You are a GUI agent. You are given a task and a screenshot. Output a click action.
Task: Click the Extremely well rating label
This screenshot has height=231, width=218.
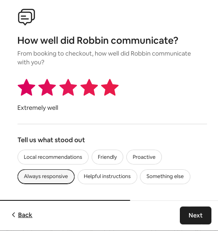coord(38,108)
